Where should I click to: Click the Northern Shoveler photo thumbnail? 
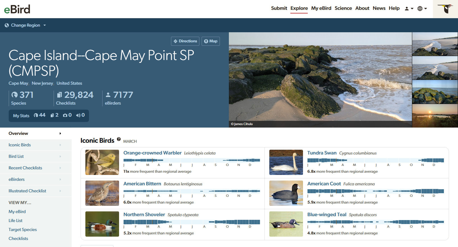[102, 224]
